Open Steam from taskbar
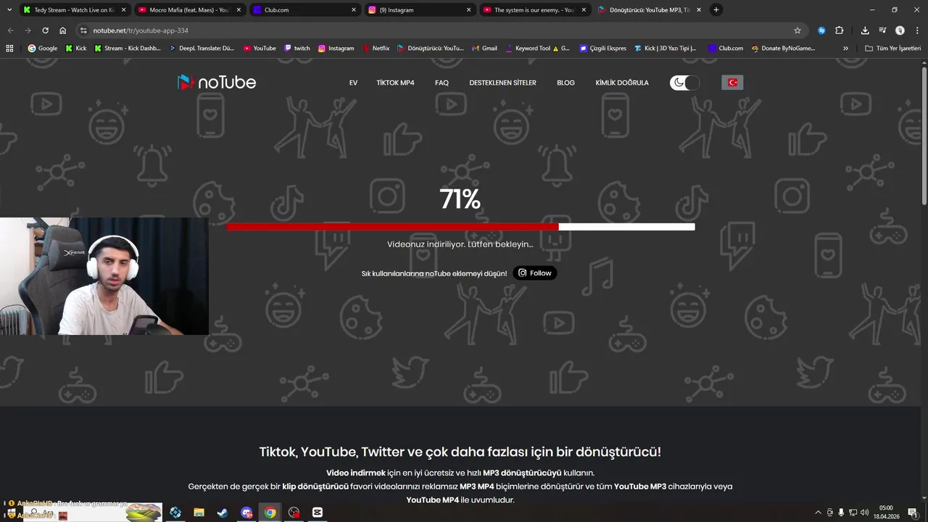This screenshot has width=928, height=522. tap(223, 513)
